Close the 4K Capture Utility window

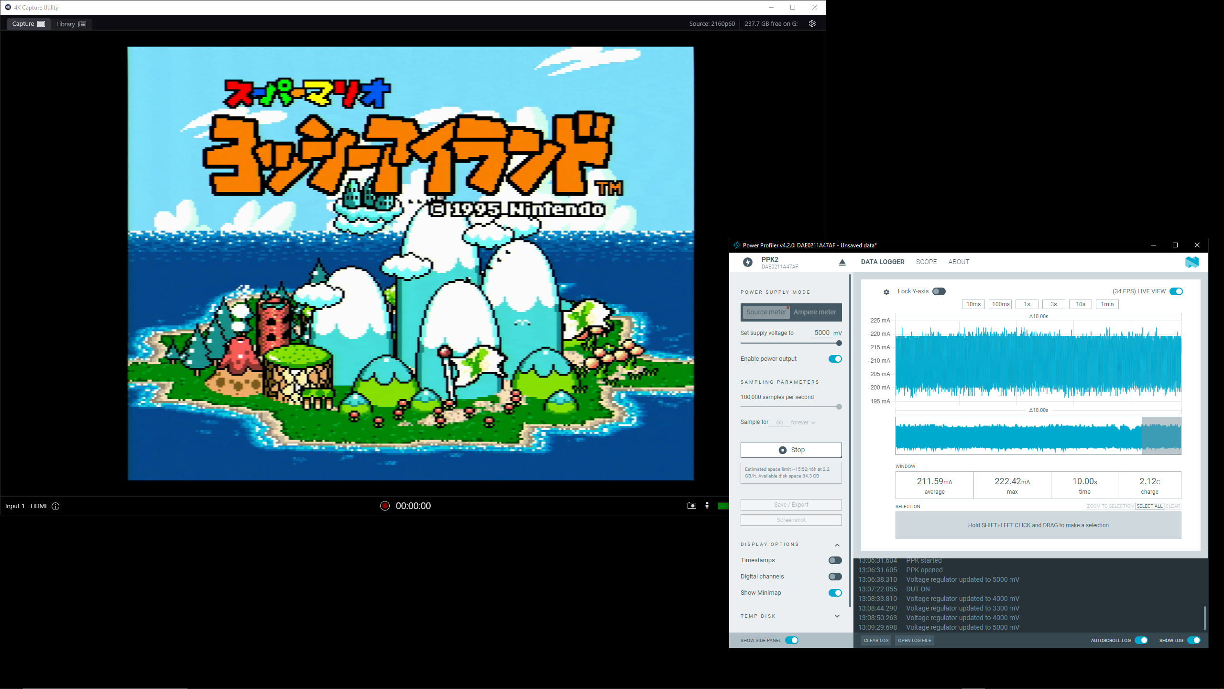pyautogui.click(x=815, y=7)
